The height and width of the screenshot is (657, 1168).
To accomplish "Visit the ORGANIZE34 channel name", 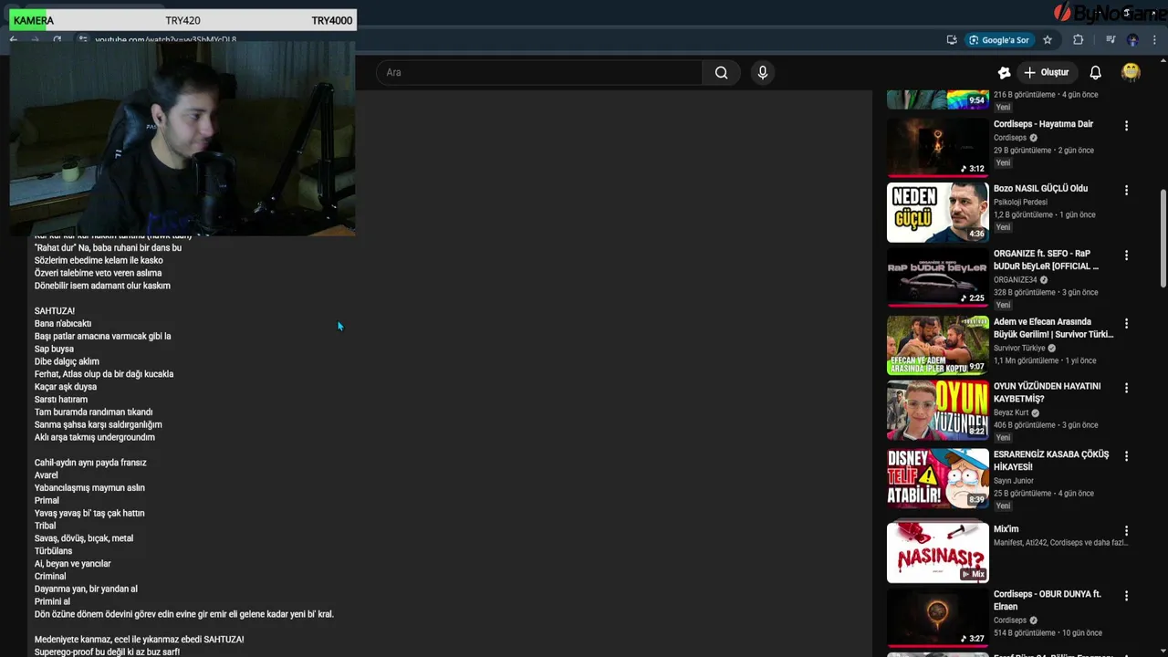I will tap(1015, 279).
